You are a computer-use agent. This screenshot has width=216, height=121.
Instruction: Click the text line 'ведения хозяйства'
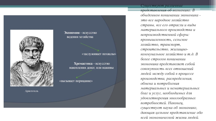point(80,37)
